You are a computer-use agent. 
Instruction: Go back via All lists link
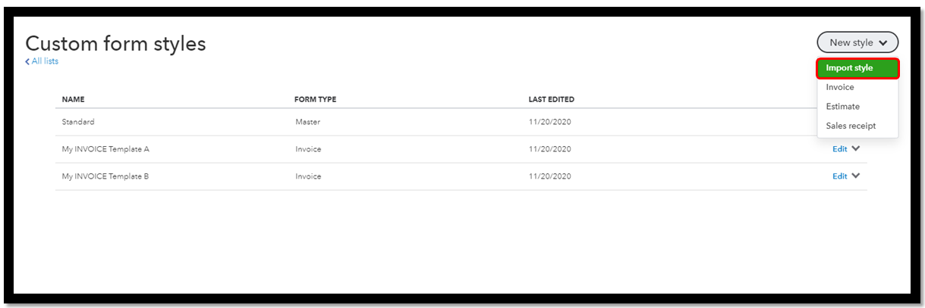45,61
